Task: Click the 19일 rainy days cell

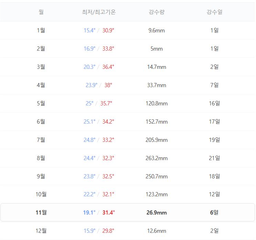Action: 214,140
